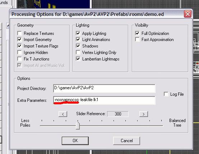Check the Fix T Junctions box
The width and height of the screenshot is (199, 154).
click(19, 59)
